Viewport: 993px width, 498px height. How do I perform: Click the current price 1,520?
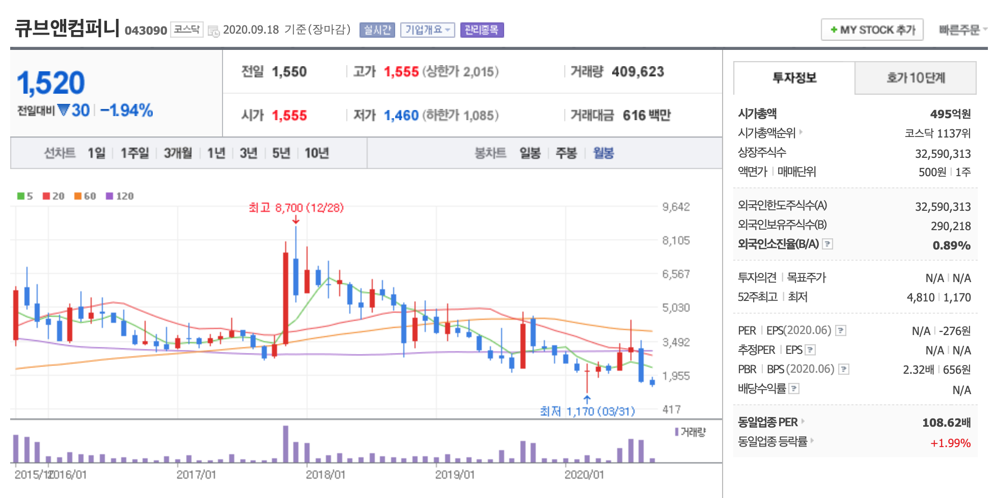[51, 82]
